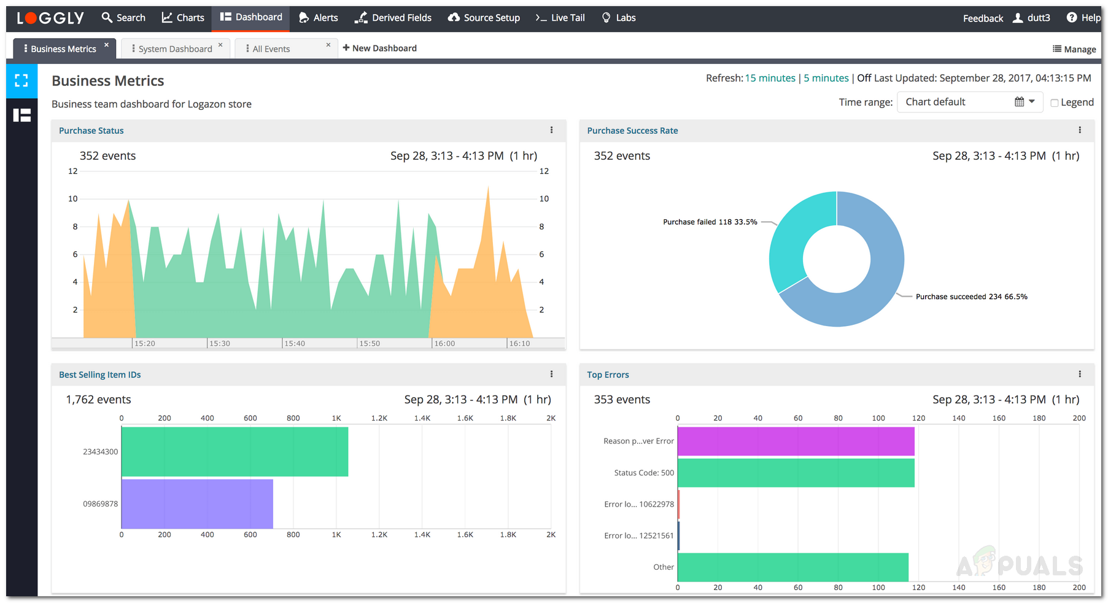Click the Loggly logo
Viewport: 1108px width, 603px height.
click(50, 18)
